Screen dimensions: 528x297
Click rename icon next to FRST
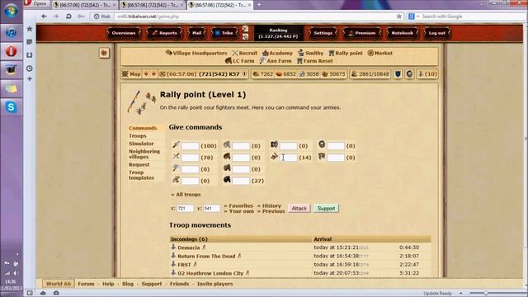195,265
